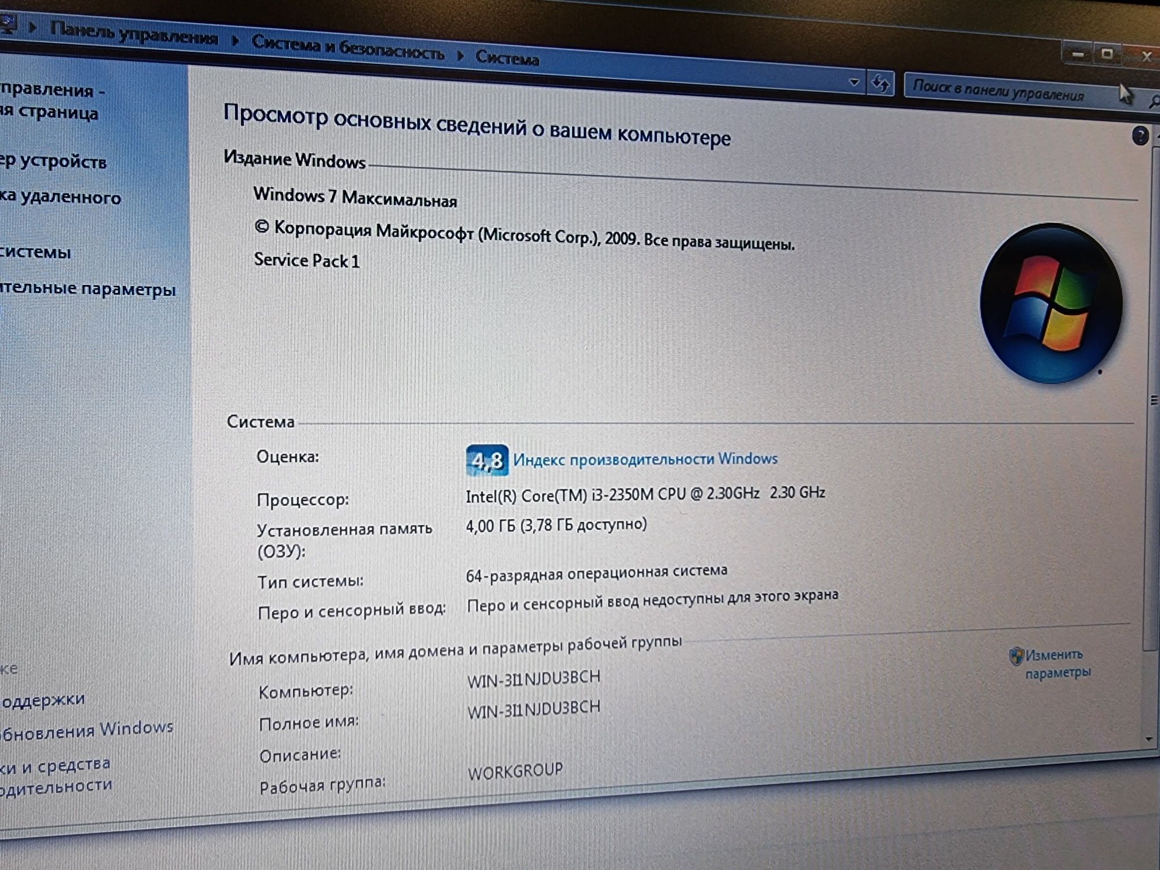Minimize the System window
The width and height of the screenshot is (1160, 870).
(1078, 54)
